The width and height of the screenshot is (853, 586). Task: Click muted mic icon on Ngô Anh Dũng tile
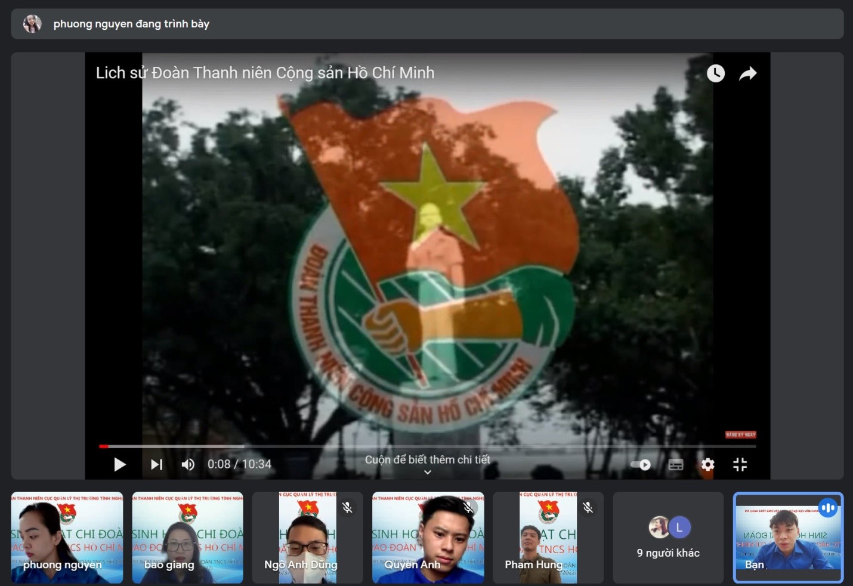coord(347,507)
